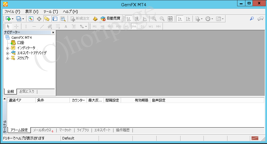The height and width of the screenshot is (144, 267).
Task: Open the arrows objects dropdown arrow
Action: [x=86, y=27]
